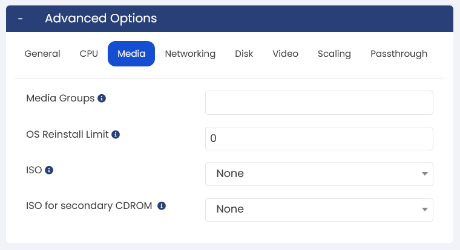Viewport: 460px width, 250px height.
Task: Click the arrow on the secondary CDROM select
Action: click(424, 210)
